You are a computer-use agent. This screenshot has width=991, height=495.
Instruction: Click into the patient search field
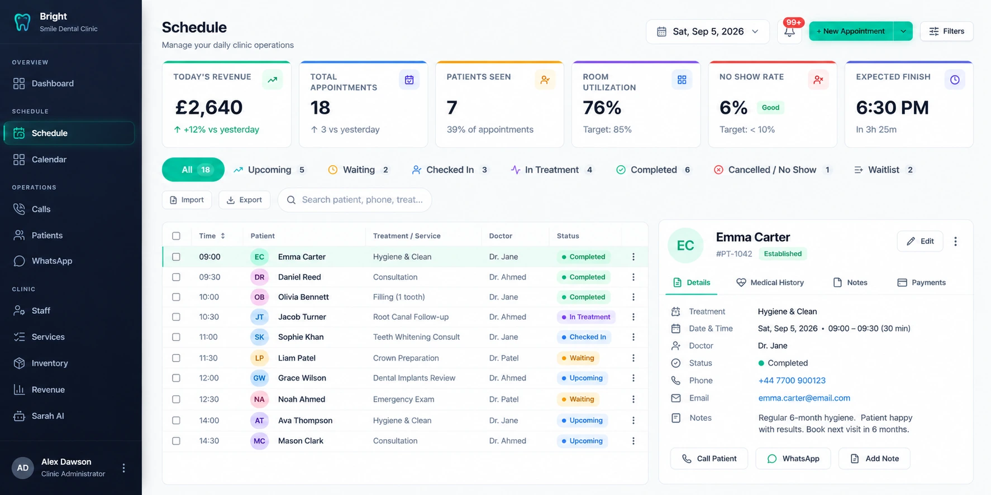coord(355,200)
